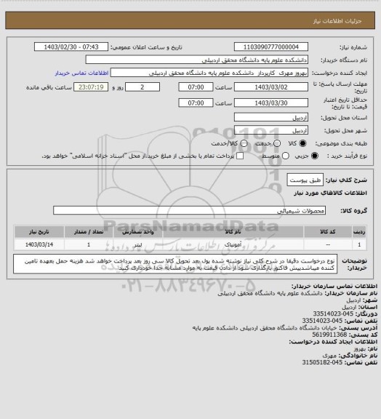Select the خدمت radio button
This screenshot has width=381, height=419.
[277, 143]
